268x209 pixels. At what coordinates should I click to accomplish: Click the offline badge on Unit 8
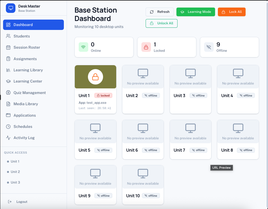point(246,150)
